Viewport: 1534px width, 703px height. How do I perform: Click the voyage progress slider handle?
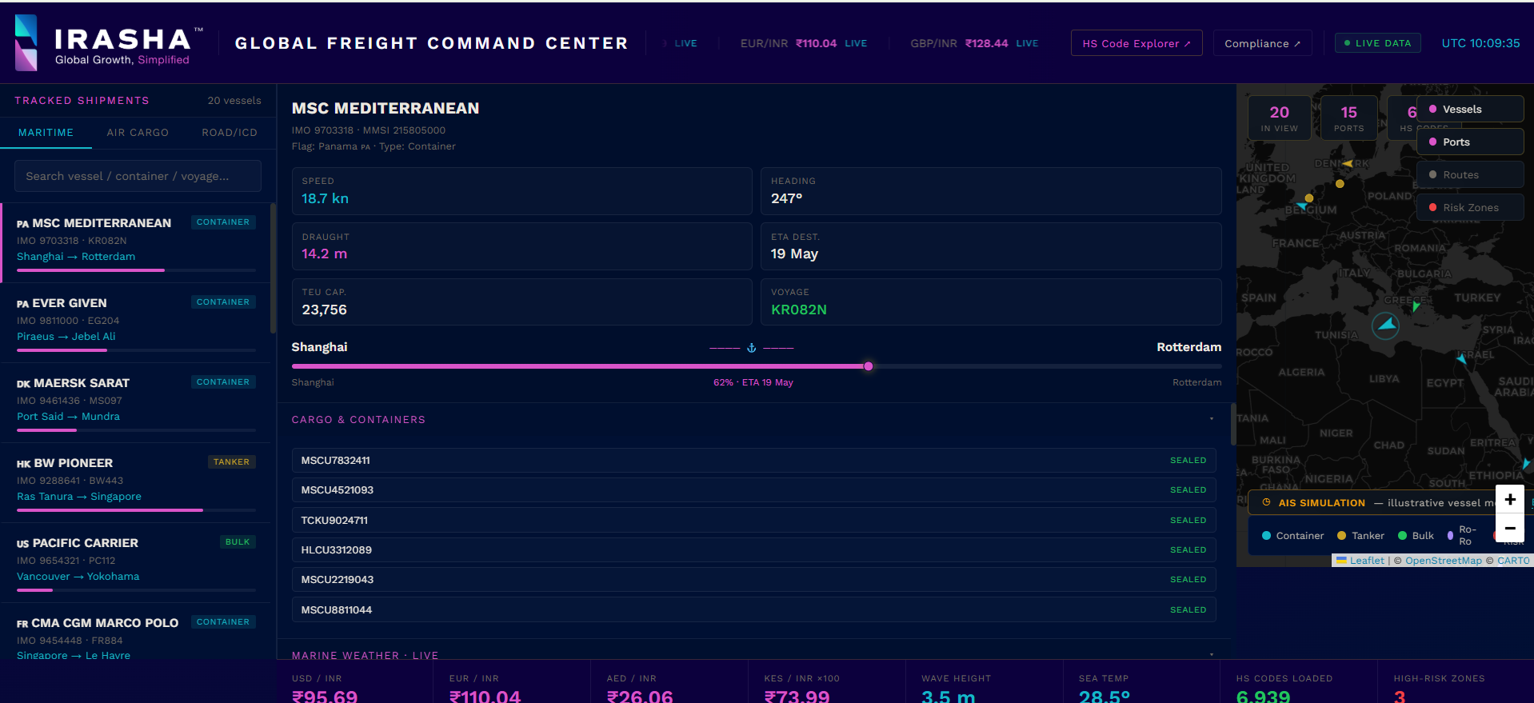(x=869, y=366)
